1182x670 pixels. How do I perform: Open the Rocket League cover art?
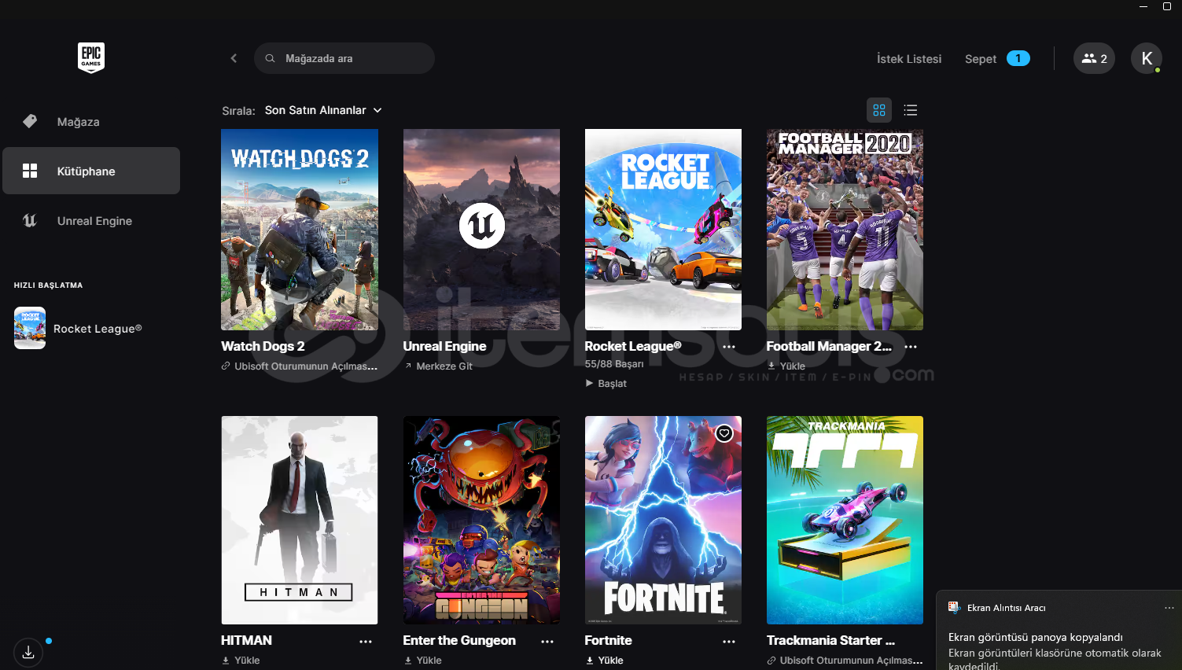(663, 230)
